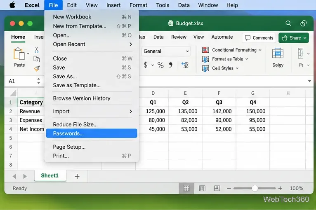Switch to Page Layout view icon
The image size is (316, 210).
[202, 188]
